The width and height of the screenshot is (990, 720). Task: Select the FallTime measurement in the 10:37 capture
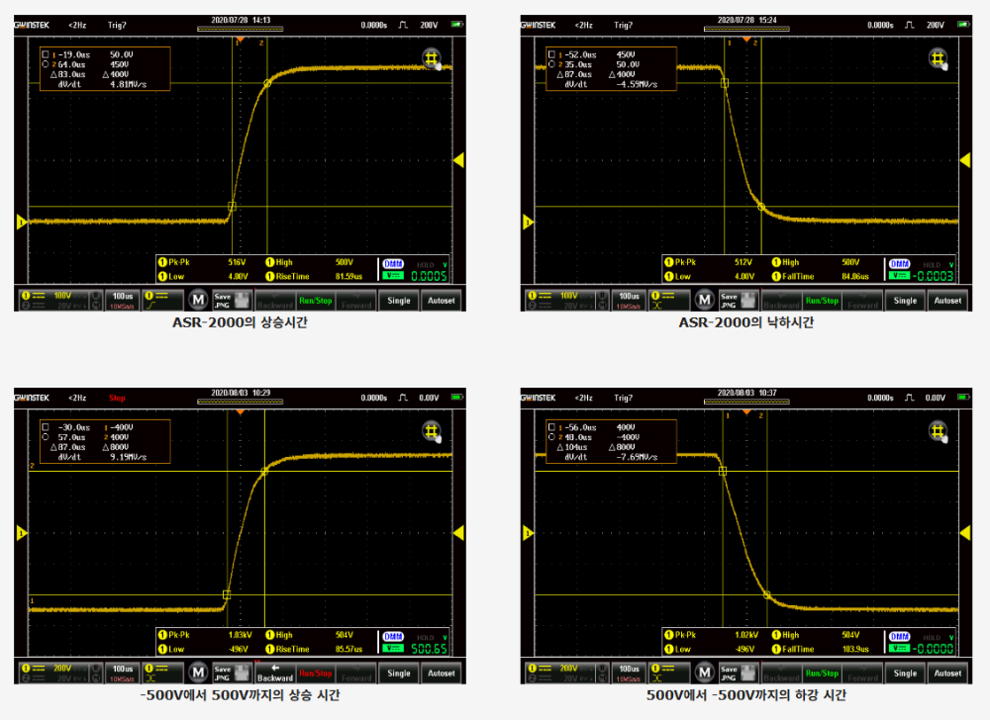click(x=820, y=649)
